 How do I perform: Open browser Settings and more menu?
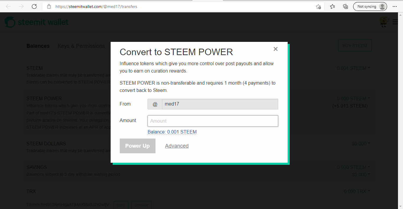coord(395,6)
